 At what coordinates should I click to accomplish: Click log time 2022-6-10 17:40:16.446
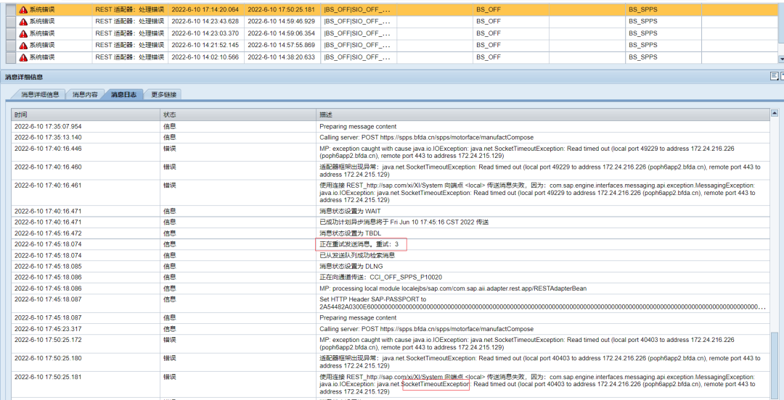coord(47,149)
